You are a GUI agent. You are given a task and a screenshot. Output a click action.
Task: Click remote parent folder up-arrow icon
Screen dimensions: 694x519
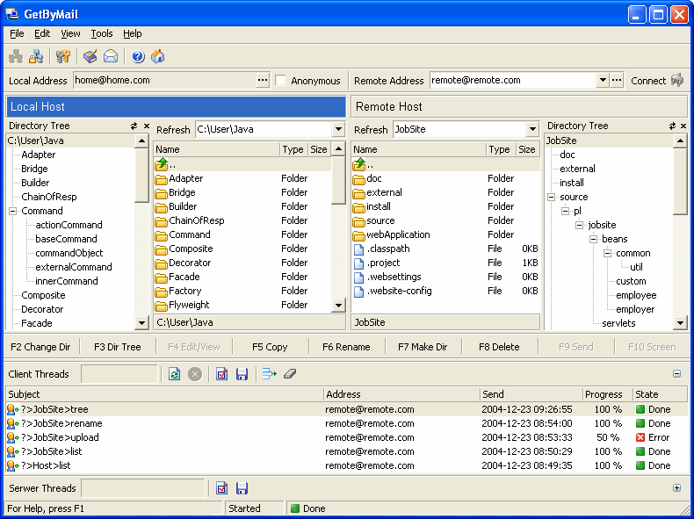359,164
